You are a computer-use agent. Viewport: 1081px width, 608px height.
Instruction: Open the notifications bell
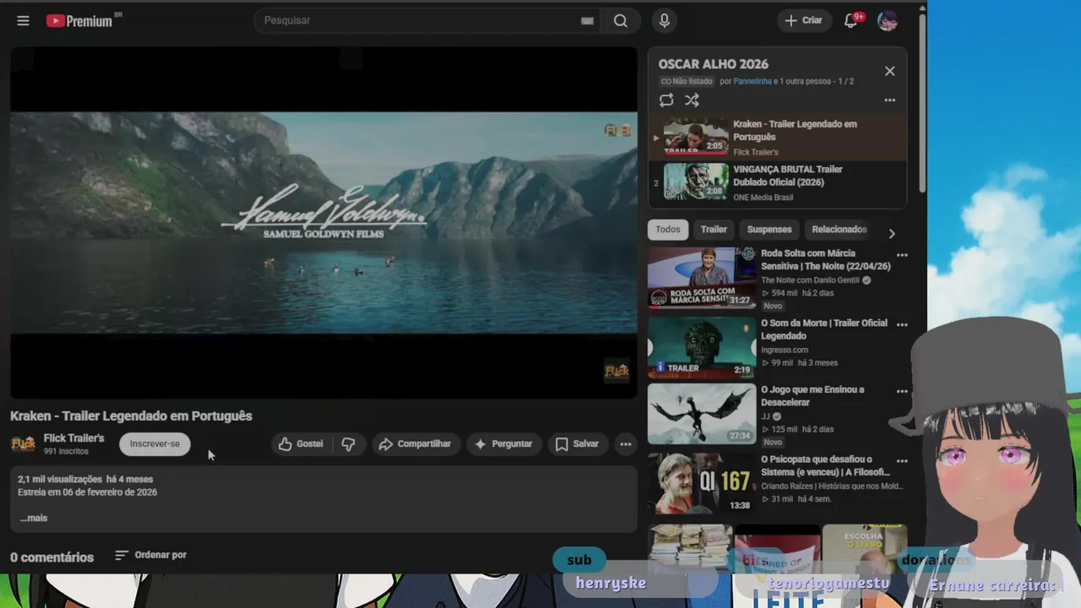coord(851,20)
